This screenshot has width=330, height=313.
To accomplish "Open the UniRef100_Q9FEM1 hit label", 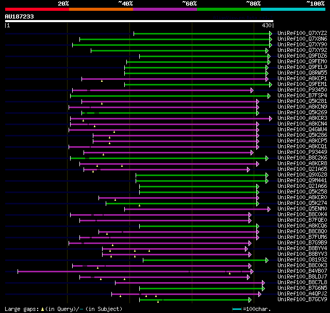I will point(302,84).
